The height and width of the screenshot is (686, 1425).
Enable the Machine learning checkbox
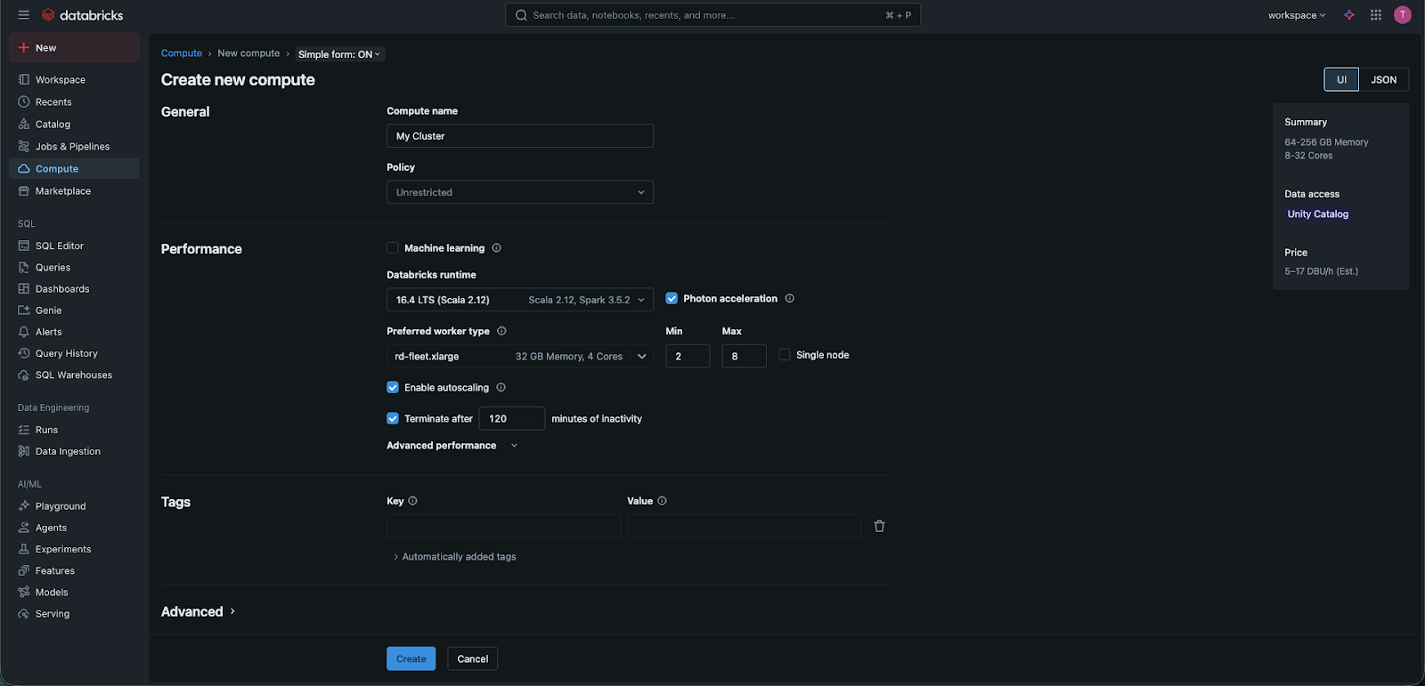[393, 248]
